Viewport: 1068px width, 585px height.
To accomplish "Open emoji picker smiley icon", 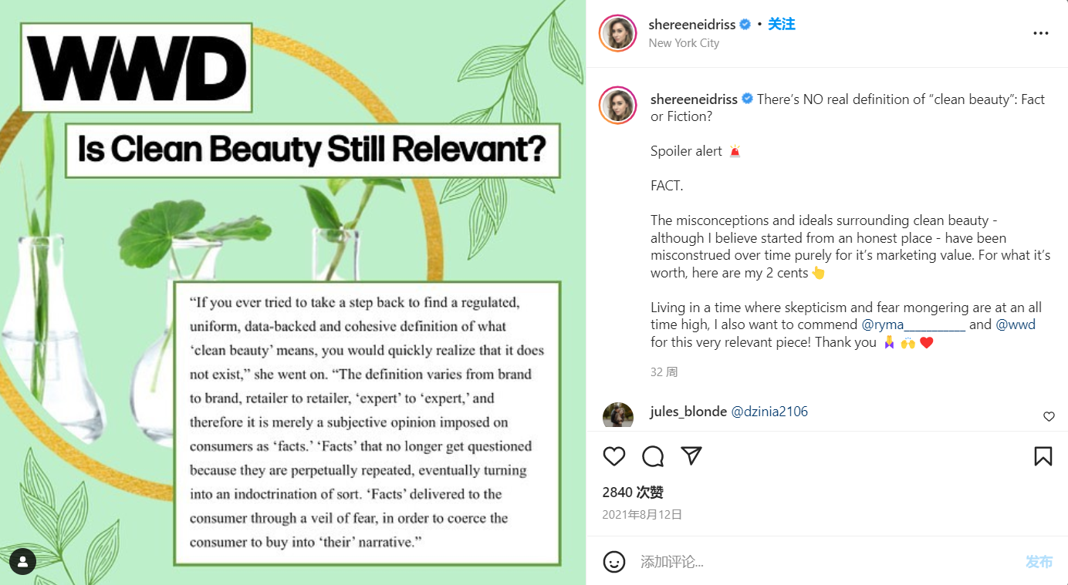I will [x=614, y=561].
